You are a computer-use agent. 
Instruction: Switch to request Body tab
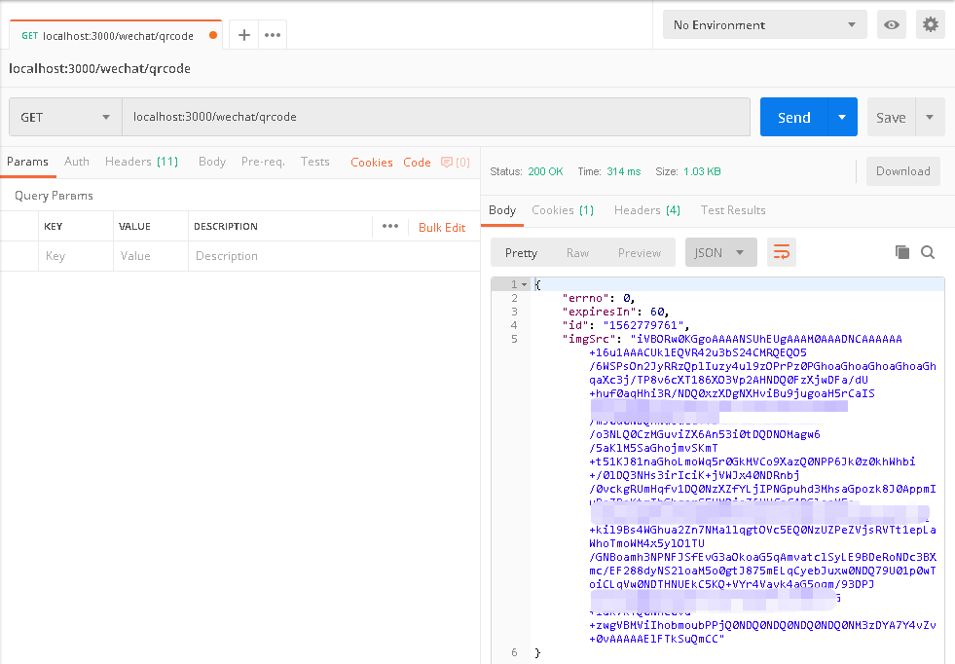pos(212,162)
